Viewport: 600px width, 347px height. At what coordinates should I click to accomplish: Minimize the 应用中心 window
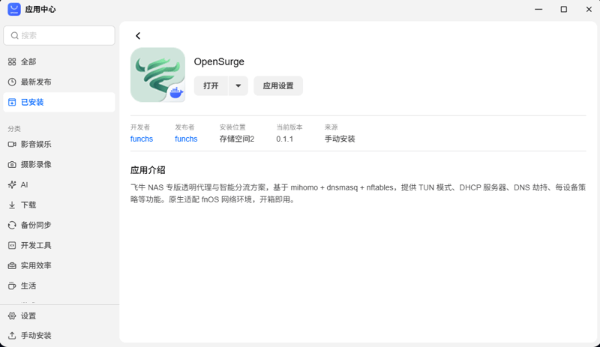tap(538, 9)
